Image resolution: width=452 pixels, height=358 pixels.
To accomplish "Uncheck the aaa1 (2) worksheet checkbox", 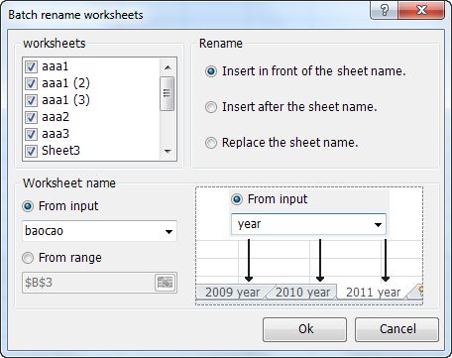I will [31, 83].
